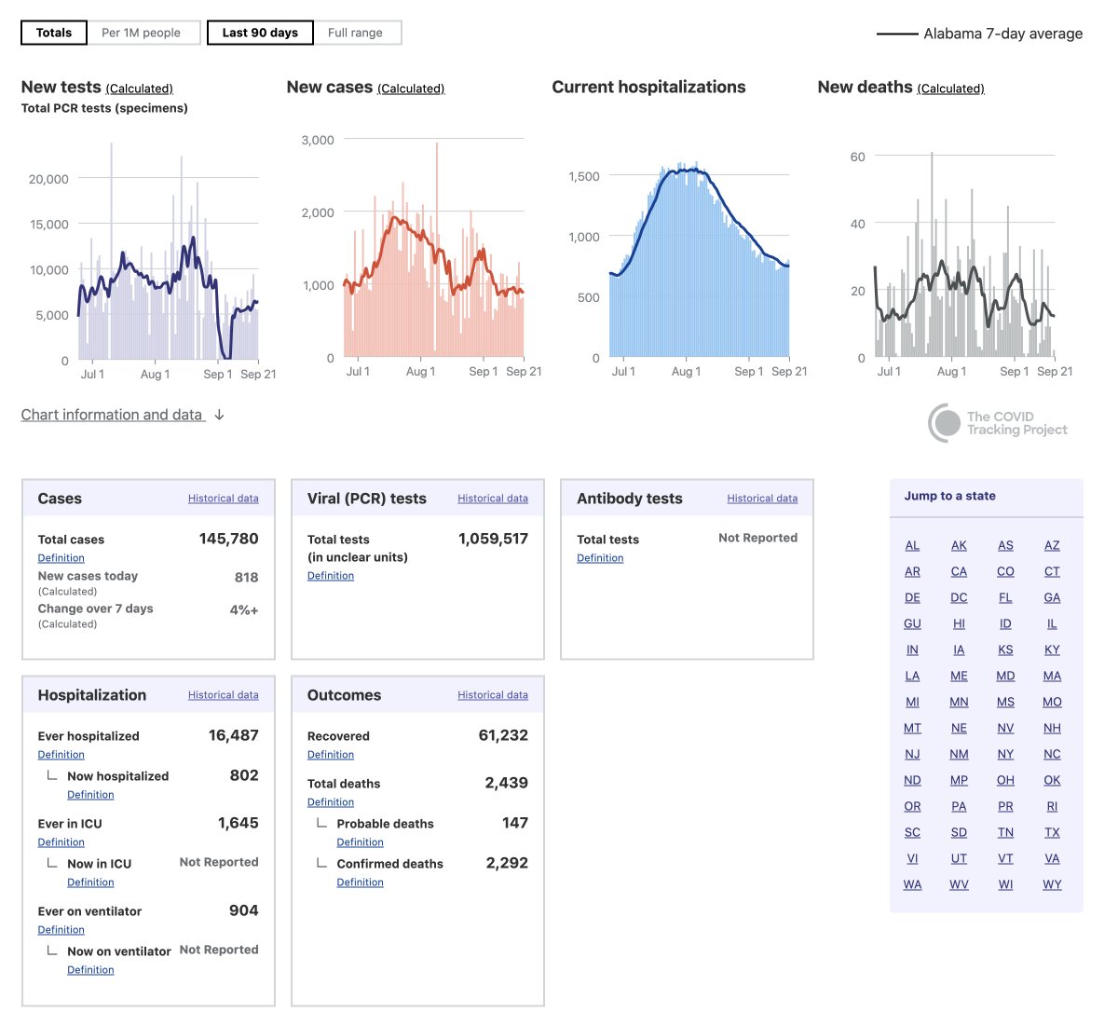Open Historical data in Cases card
The width and height of the screenshot is (1118, 1026).
coord(224,499)
